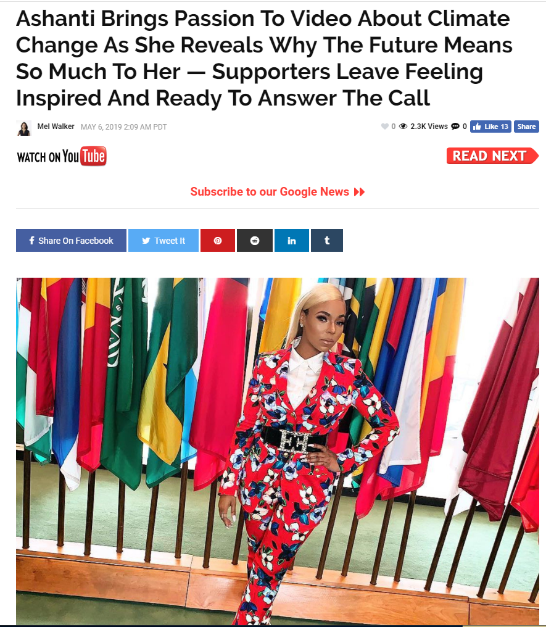
Task: Follow Subscribe to our Google News link
Action: 278,191
